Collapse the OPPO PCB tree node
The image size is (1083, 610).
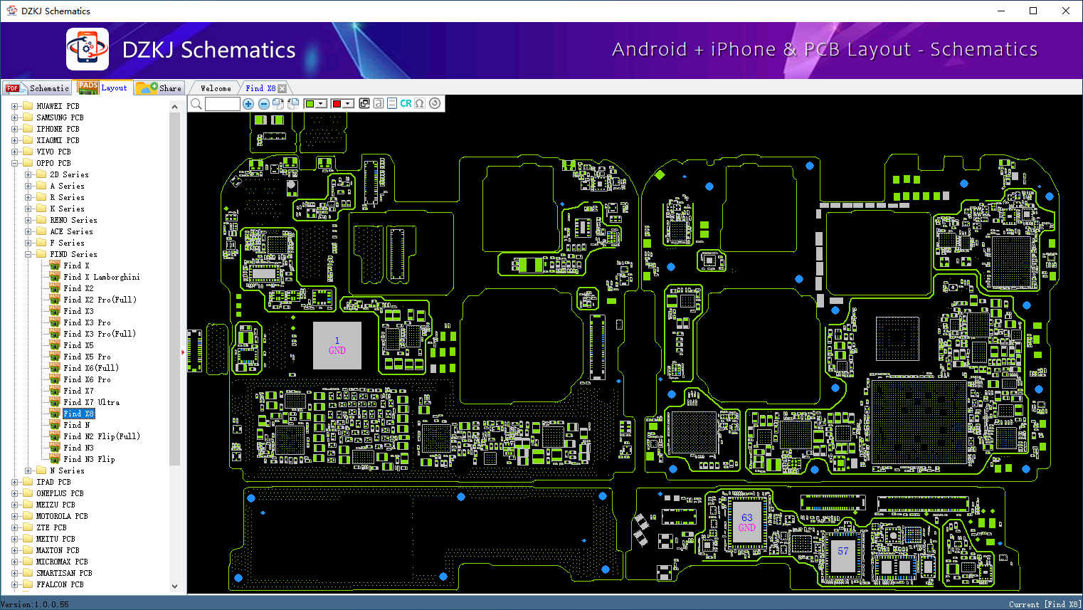coord(15,163)
